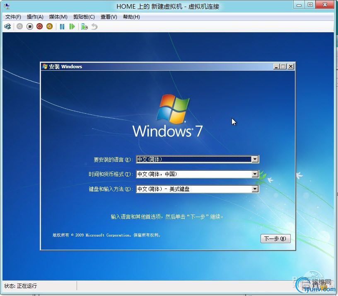Click the 2009 Microsoft Corporation copyright text
Image resolution: width=338 pixels, height=296 pixels.
[106, 235]
